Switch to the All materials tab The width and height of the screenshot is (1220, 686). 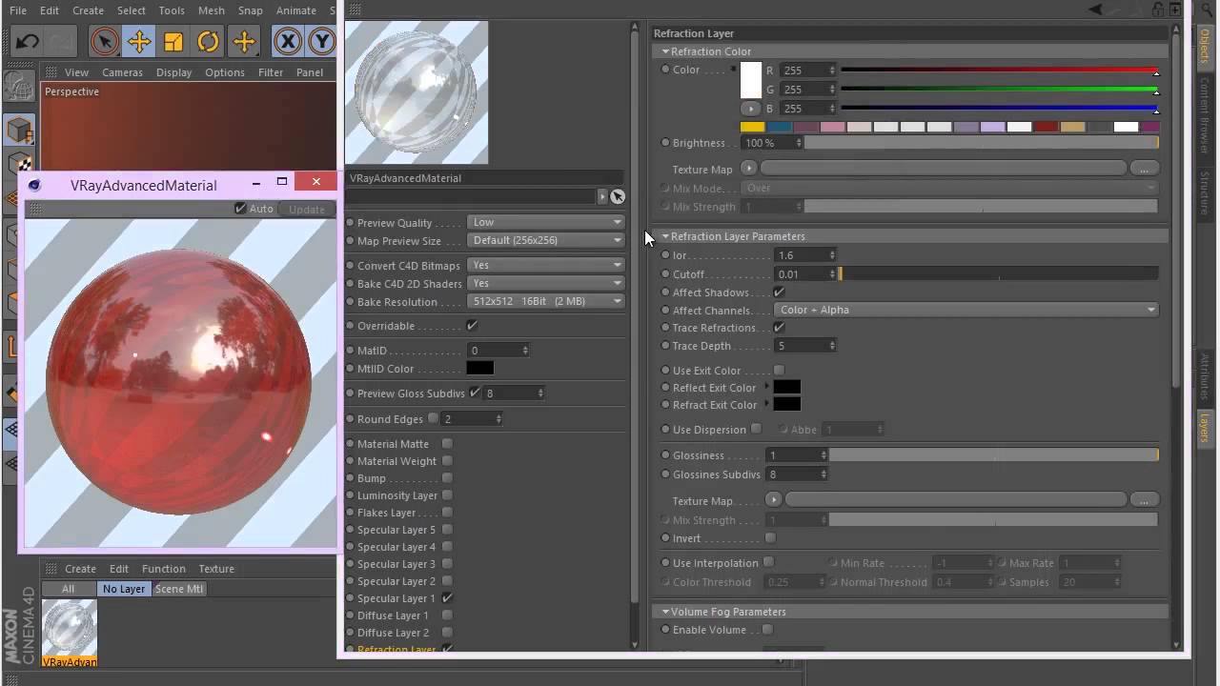[x=68, y=589]
